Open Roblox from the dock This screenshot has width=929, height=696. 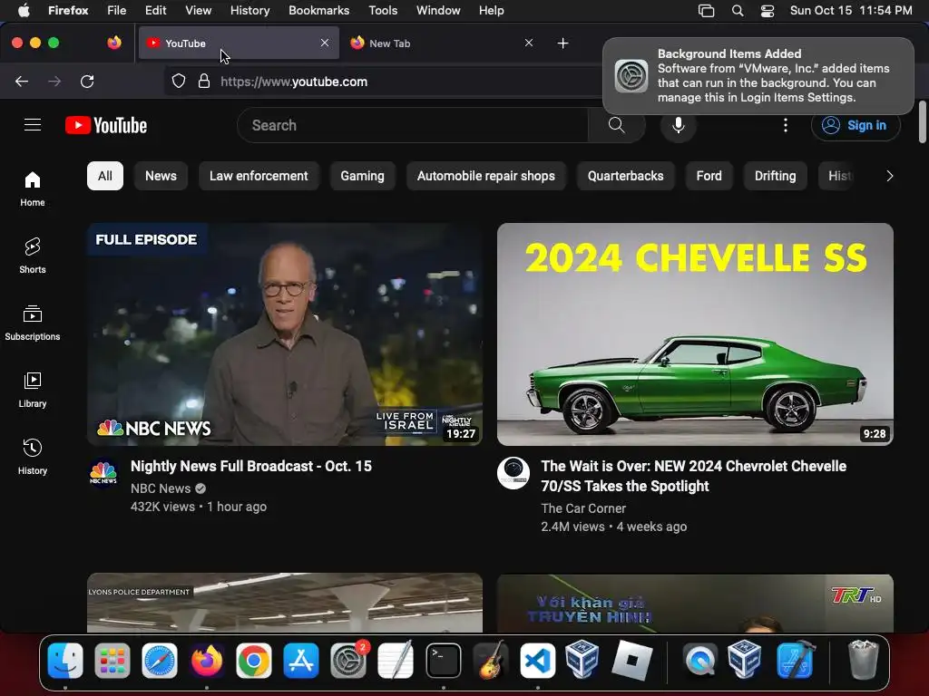click(631, 661)
